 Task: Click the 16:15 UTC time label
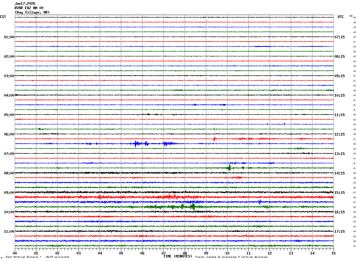[x=340, y=212]
